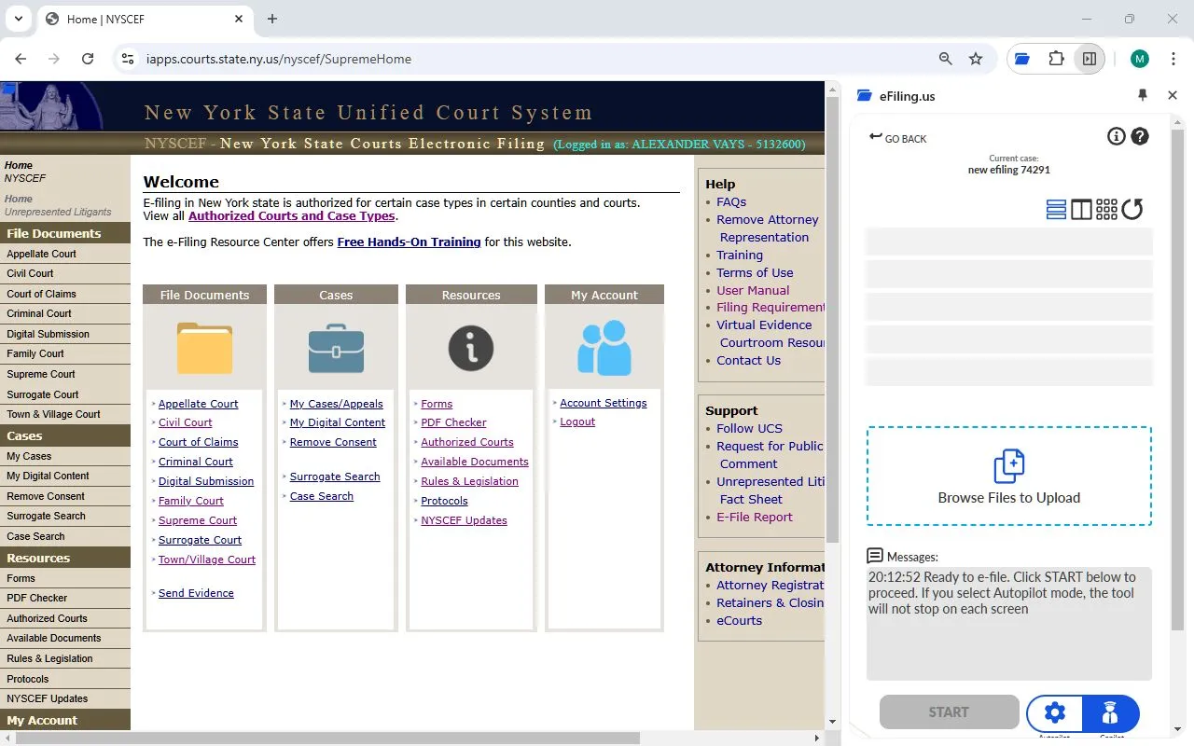Open My Cases/Appeals link
The width and height of the screenshot is (1194, 746).
336,404
